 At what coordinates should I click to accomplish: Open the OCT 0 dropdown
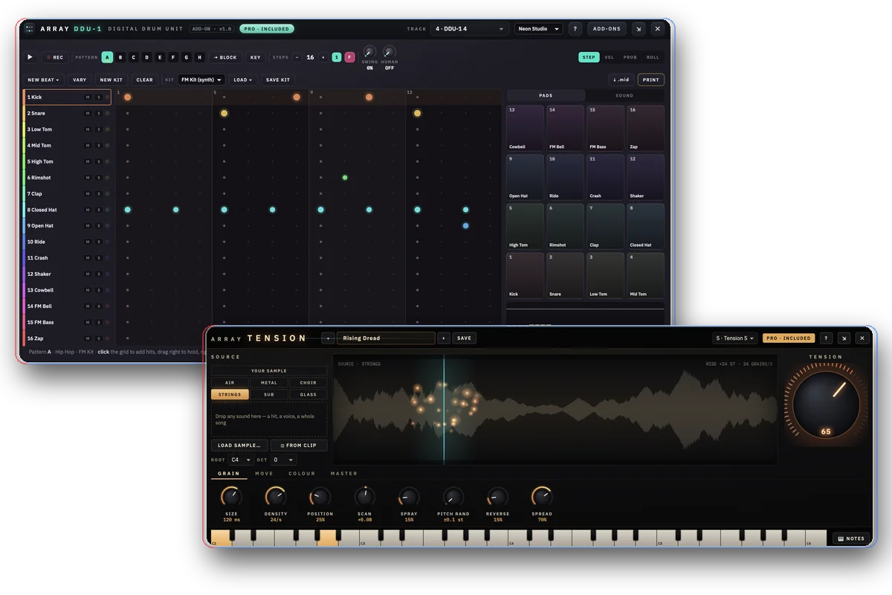tap(283, 460)
